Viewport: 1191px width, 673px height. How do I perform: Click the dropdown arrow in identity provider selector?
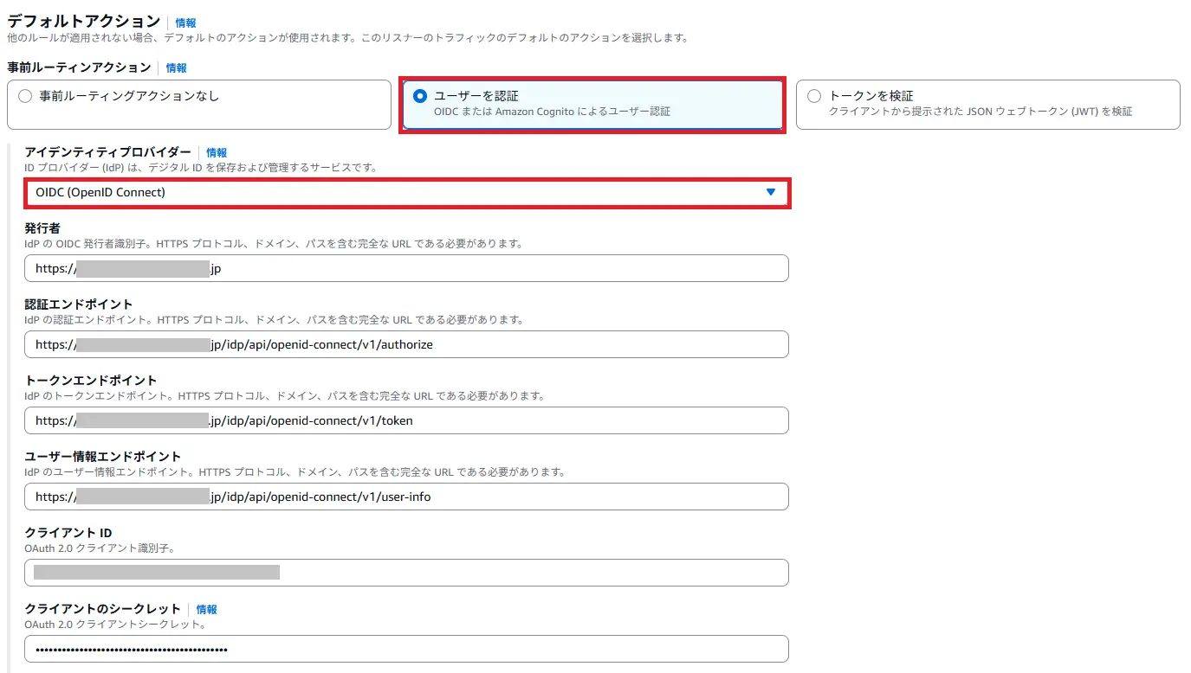[x=770, y=192]
